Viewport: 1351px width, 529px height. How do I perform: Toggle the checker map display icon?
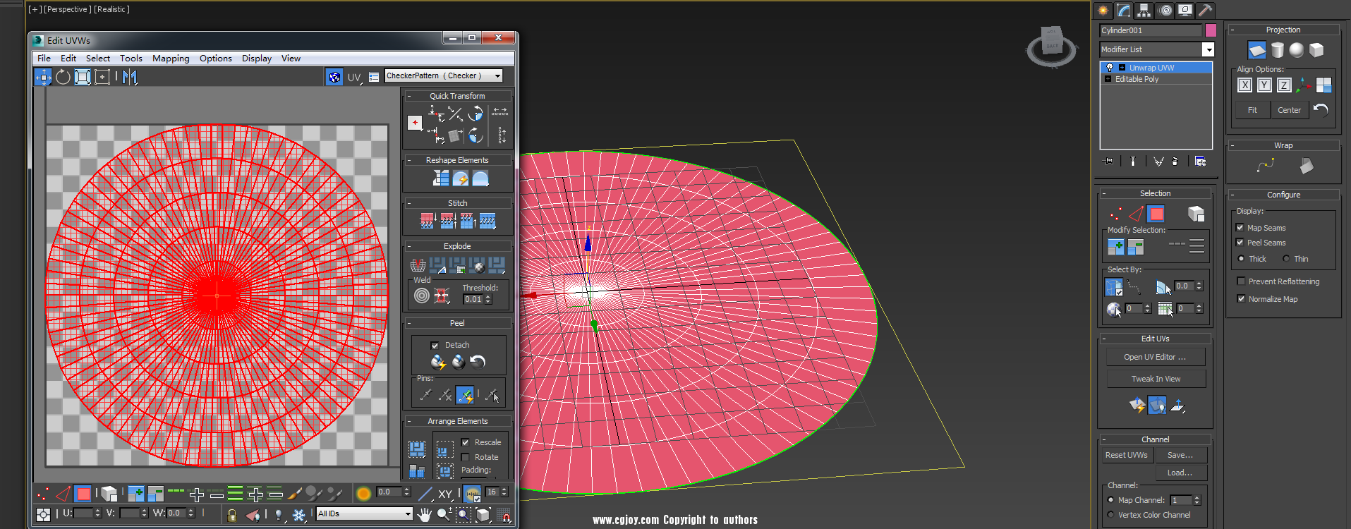tap(334, 77)
